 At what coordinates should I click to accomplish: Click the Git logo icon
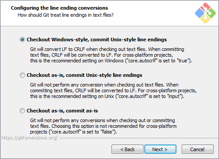point(205,13)
